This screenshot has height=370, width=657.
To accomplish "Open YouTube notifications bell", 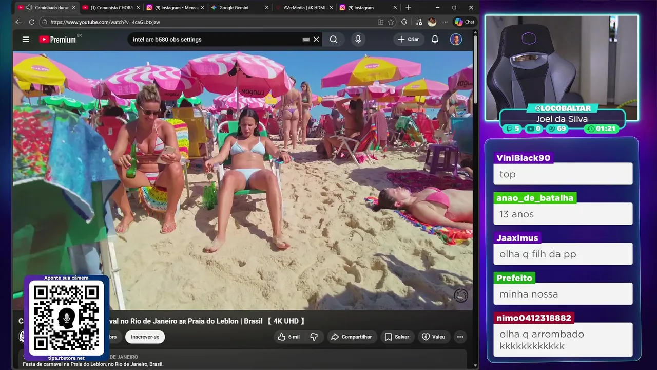I will pyautogui.click(x=435, y=39).
